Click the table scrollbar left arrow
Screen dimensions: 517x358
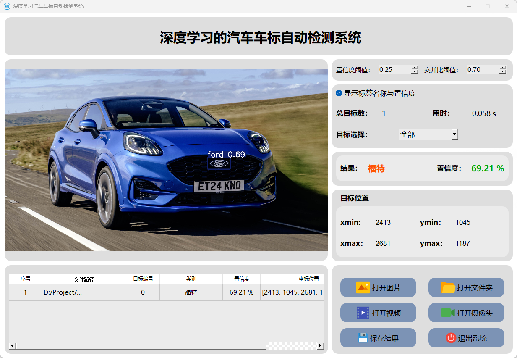[12, 346]
